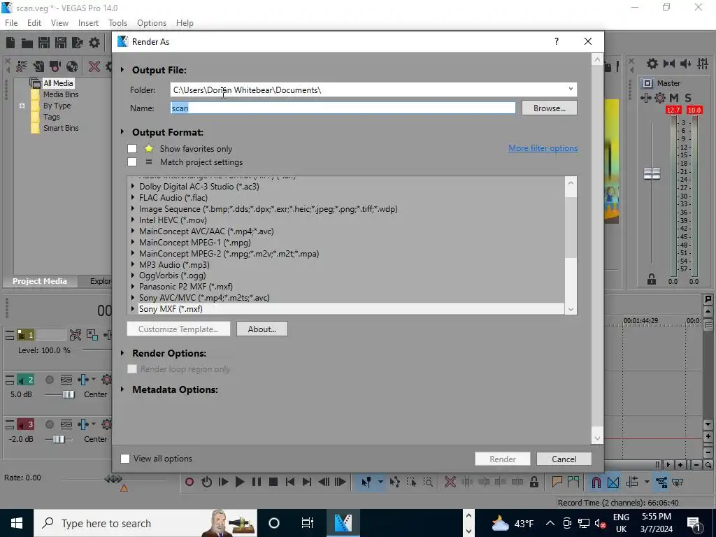Click Play From Start button
The image size is (716, 537).
click(x=223, y=482)
